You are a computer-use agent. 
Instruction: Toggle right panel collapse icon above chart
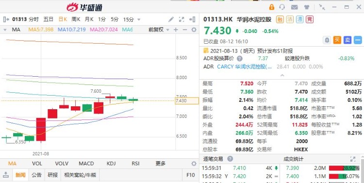[x=193, y=19]
